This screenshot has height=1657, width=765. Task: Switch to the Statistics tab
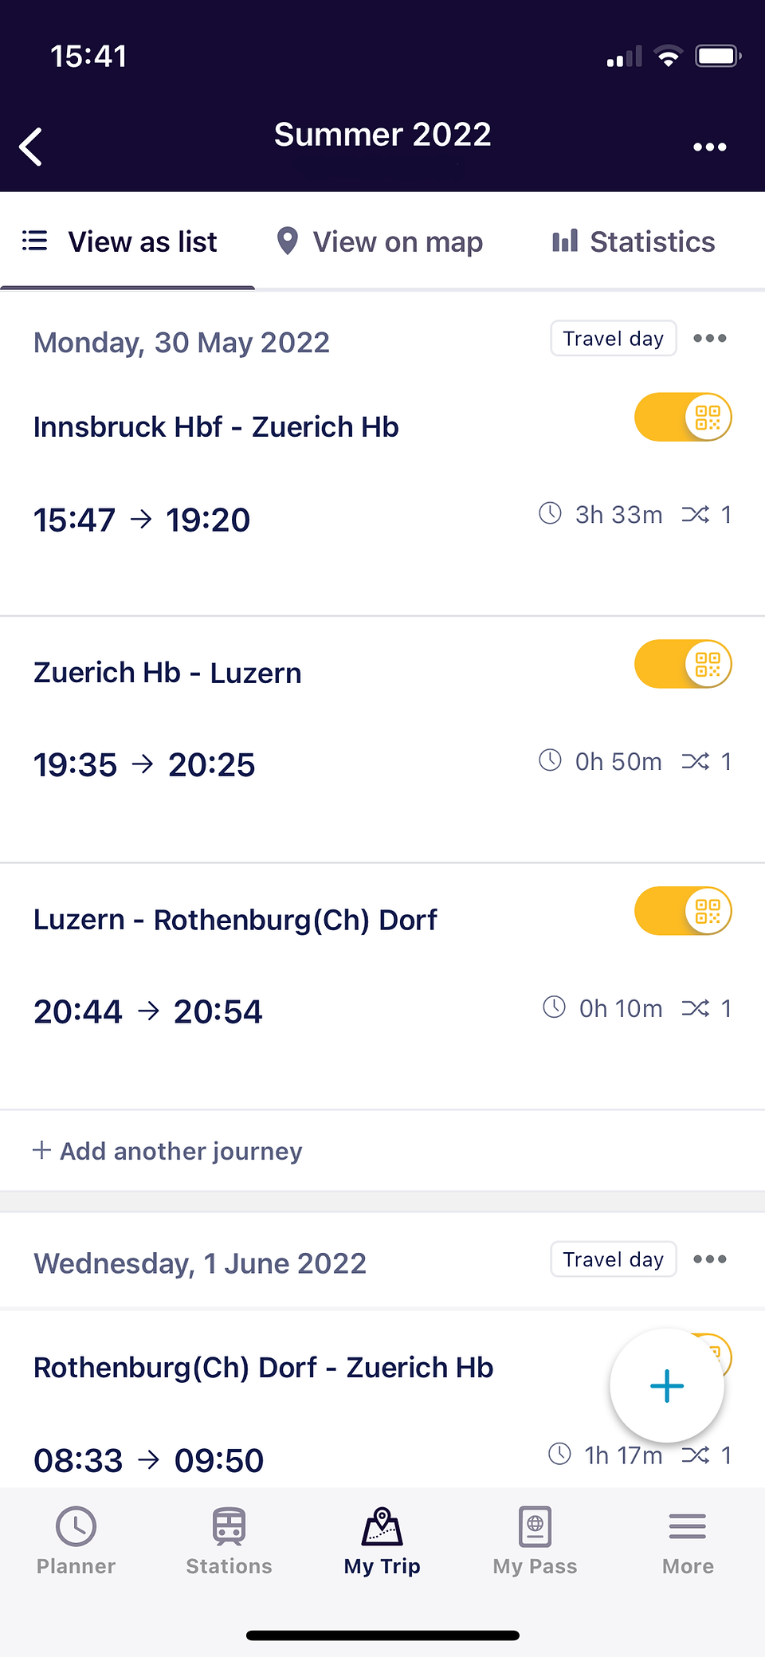point(634,241)
